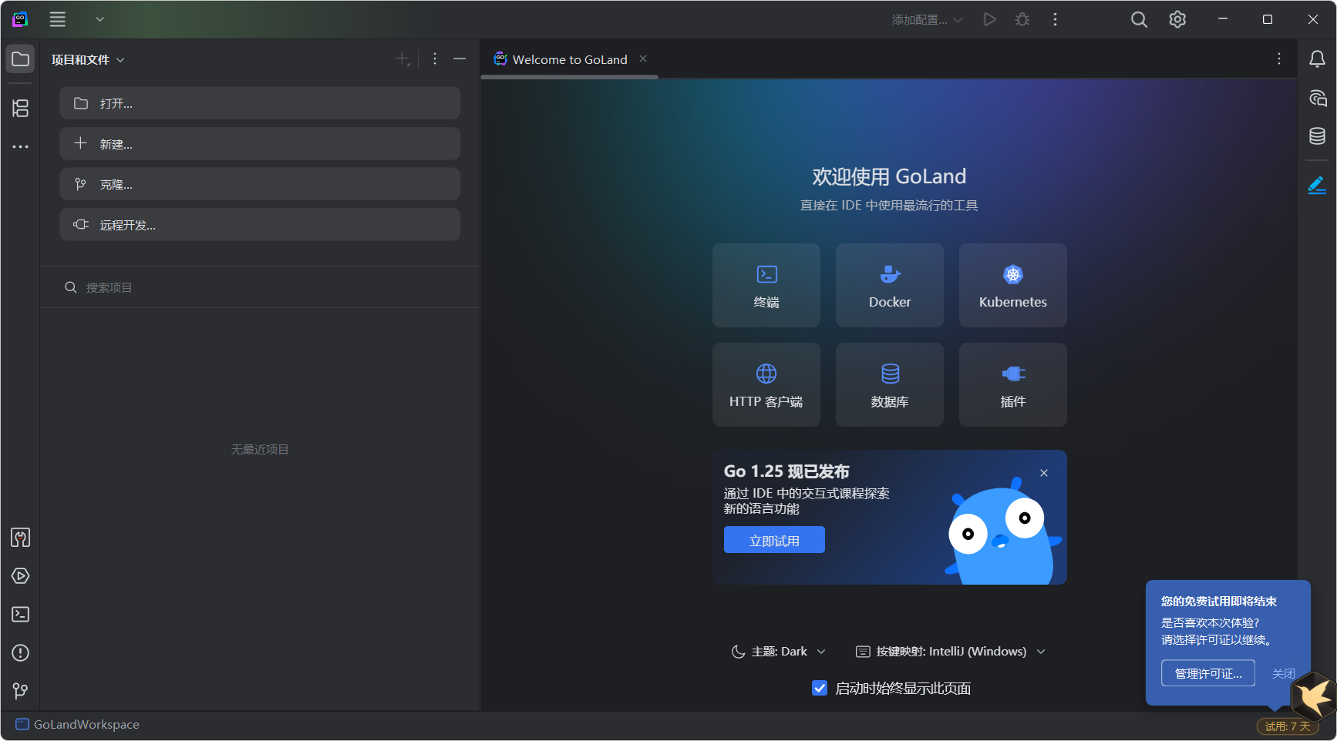Close the Welcome to GoLand tab
Viewport: 1337px width, 741px height.
(643, 59)
